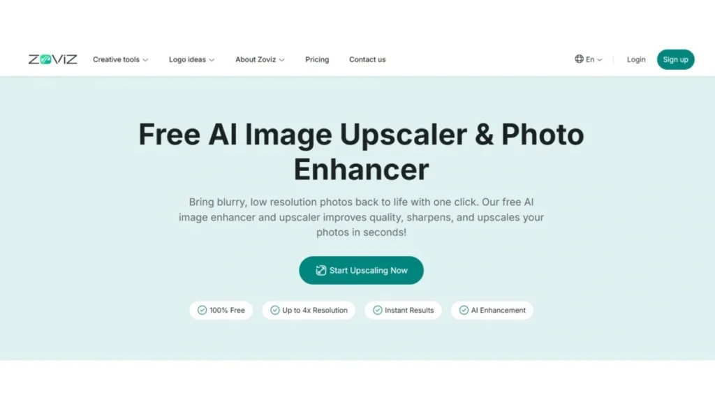Image resolution: width=715 pixels, height=402 pixels.
Task: Expand the Logo ideas chevron
Action: pyautogui.click(x=212, y=60)
